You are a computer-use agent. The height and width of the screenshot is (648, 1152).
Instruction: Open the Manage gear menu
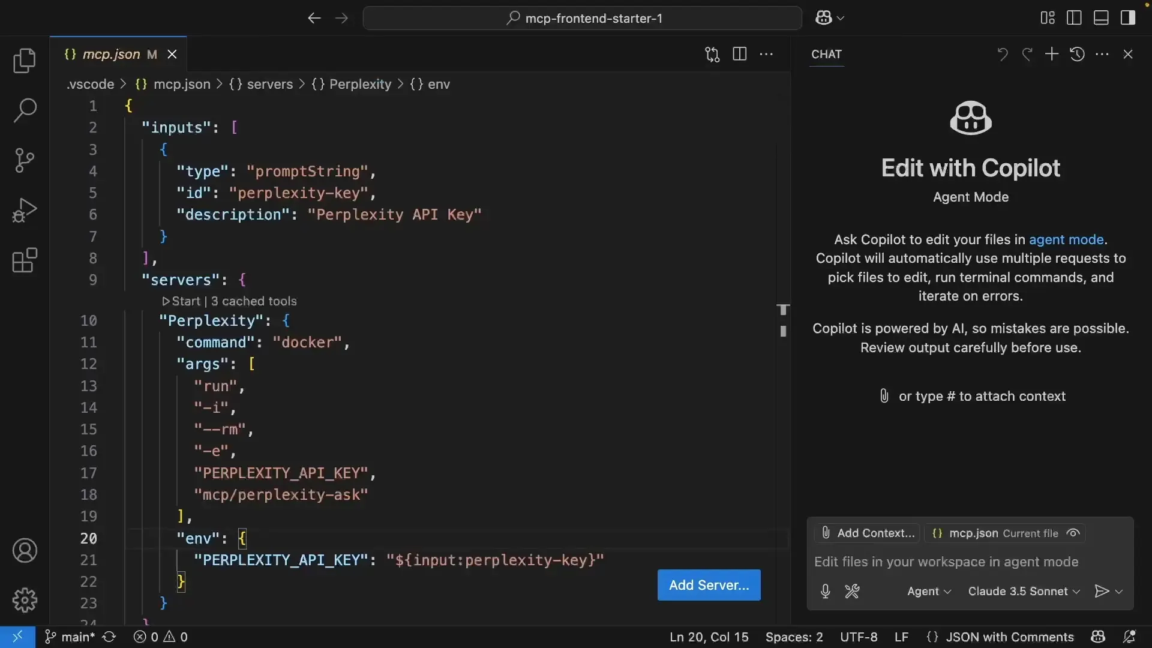click(25, 600)
